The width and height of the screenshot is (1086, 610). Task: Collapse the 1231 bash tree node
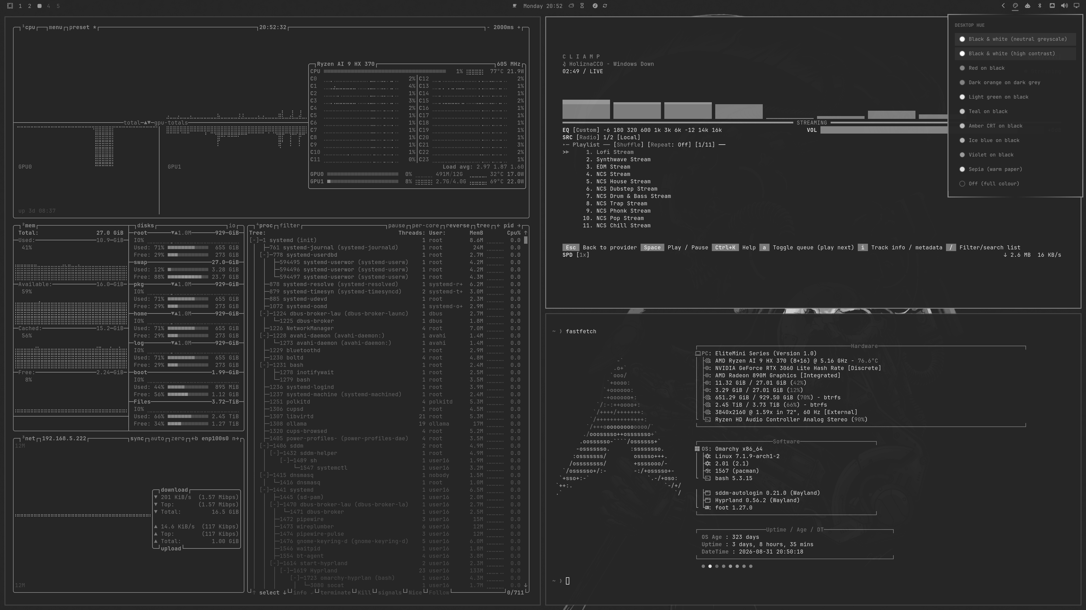click(x=264, y=365)
